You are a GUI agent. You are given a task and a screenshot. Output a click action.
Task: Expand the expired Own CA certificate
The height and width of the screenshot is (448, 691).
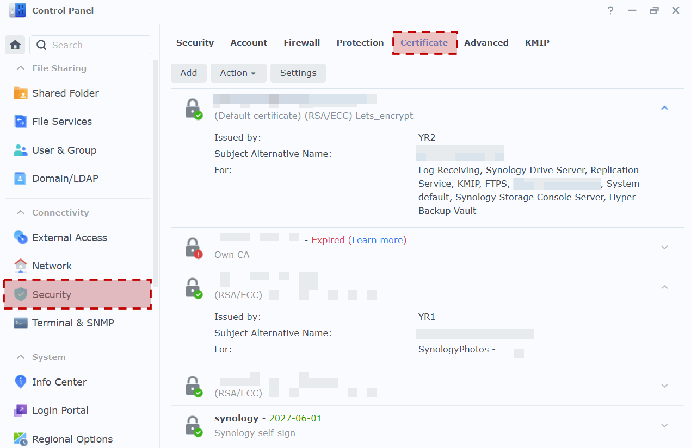664,247
